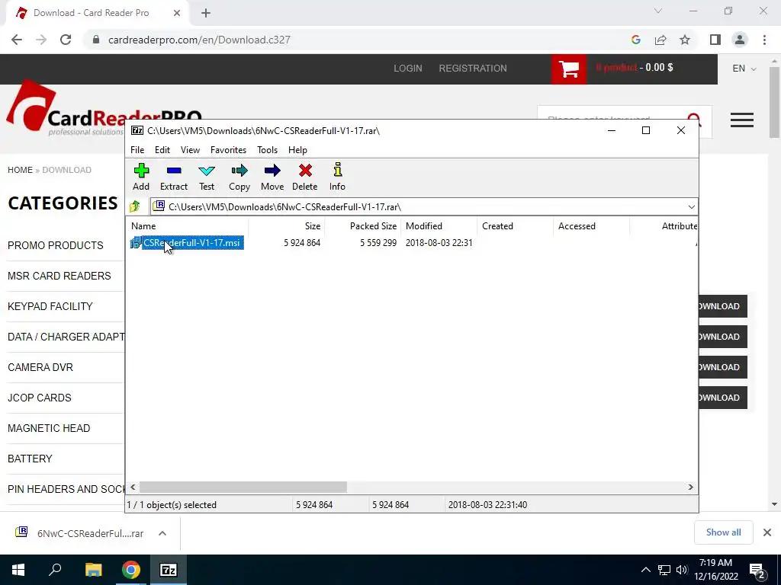781x585 pixels.
Task: Click the 7-Zip taskbar icon
Action: 169,570
